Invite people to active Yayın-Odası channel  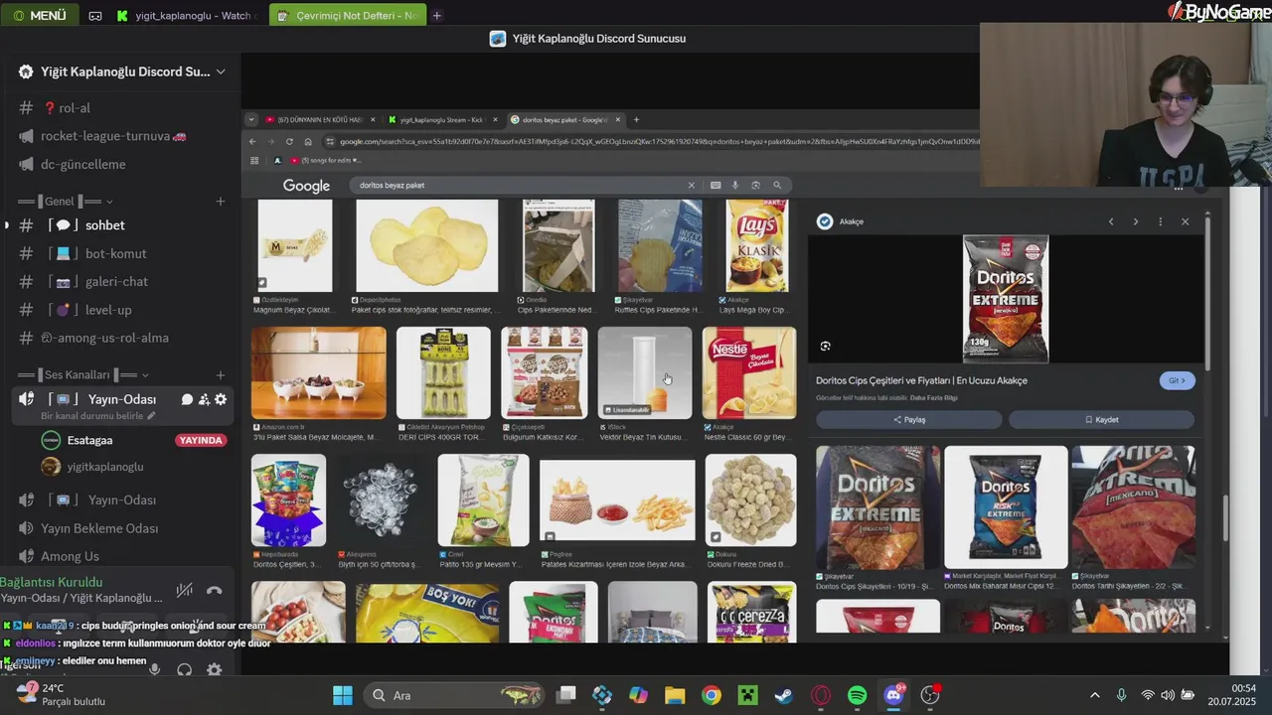click(204, 399)
